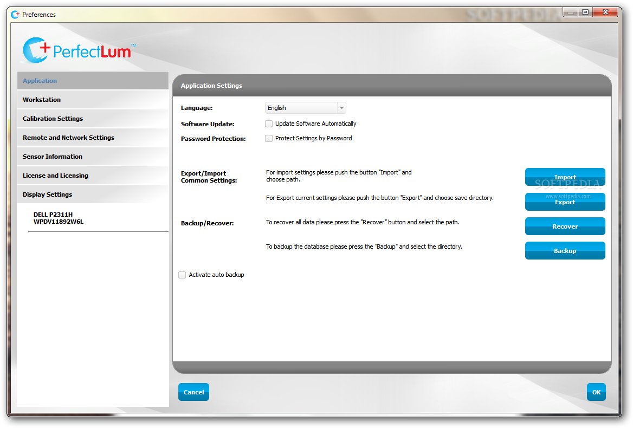Viewport: 633px width, 428px height.
Task: Click the 'Password Protection:' label
Action: [213, 139]
